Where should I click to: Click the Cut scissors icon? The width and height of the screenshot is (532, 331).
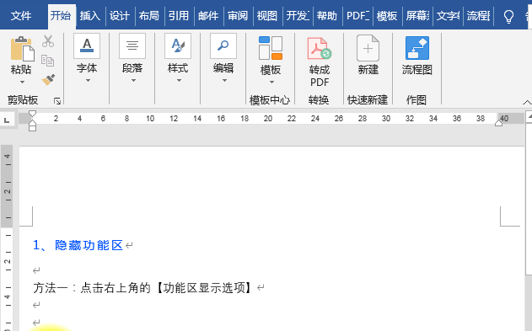click(48, 41)
